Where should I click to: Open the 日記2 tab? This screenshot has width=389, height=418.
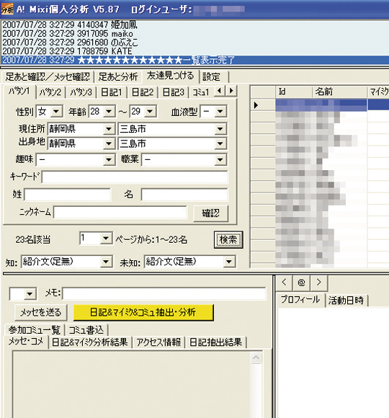coord(143,92)
